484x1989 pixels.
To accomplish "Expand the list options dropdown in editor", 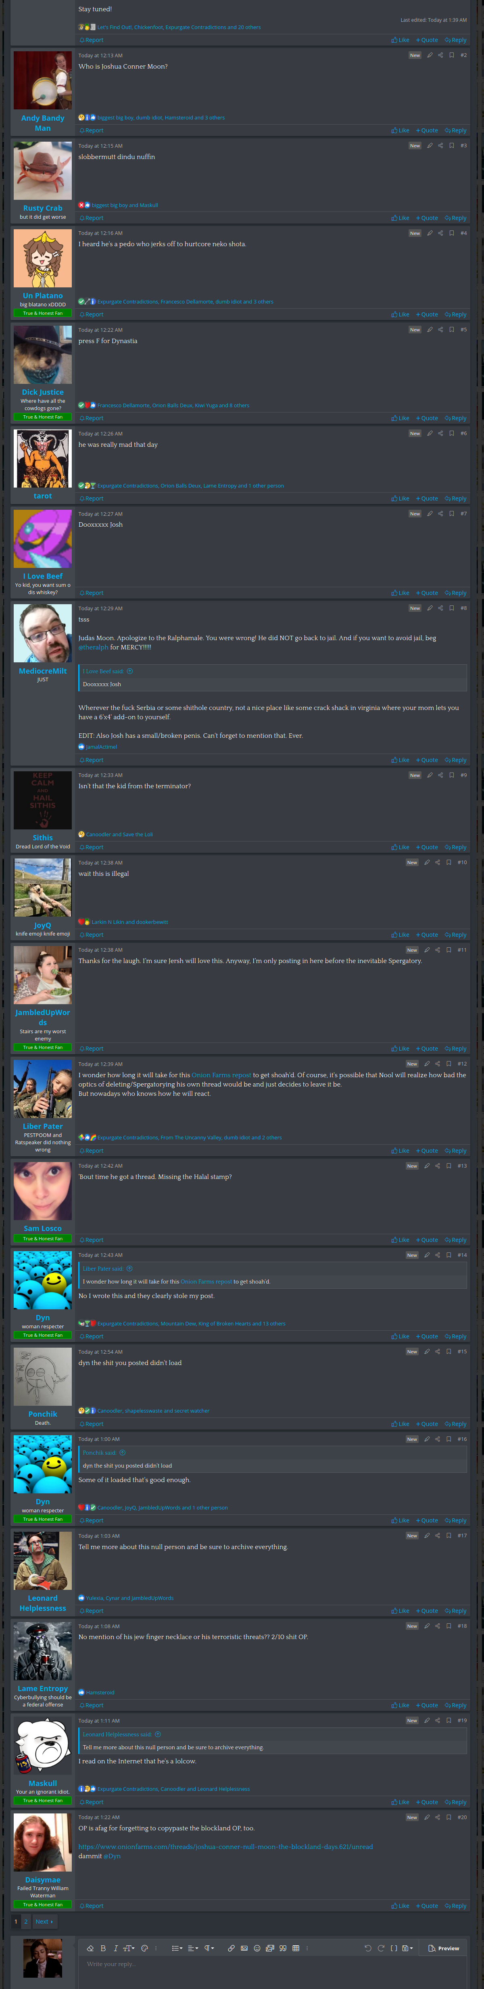I will click(x=177, y=1948).
